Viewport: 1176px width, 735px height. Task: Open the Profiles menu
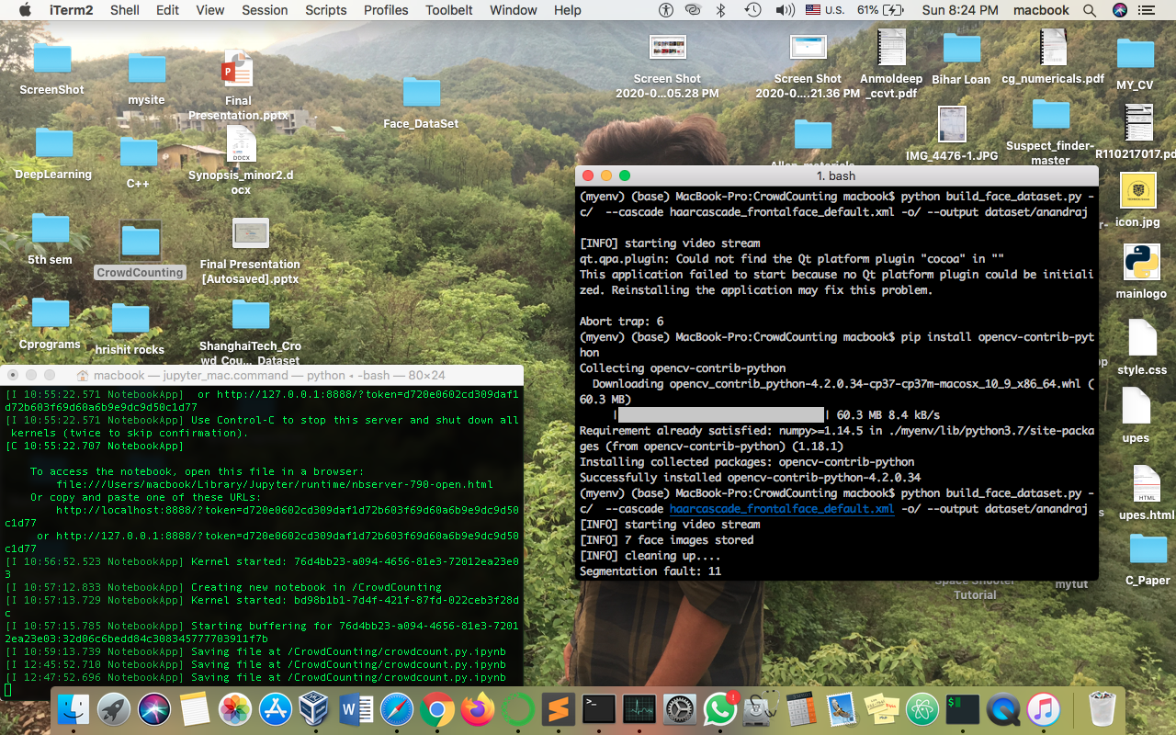pyautogui.click(x=386, y=10)
